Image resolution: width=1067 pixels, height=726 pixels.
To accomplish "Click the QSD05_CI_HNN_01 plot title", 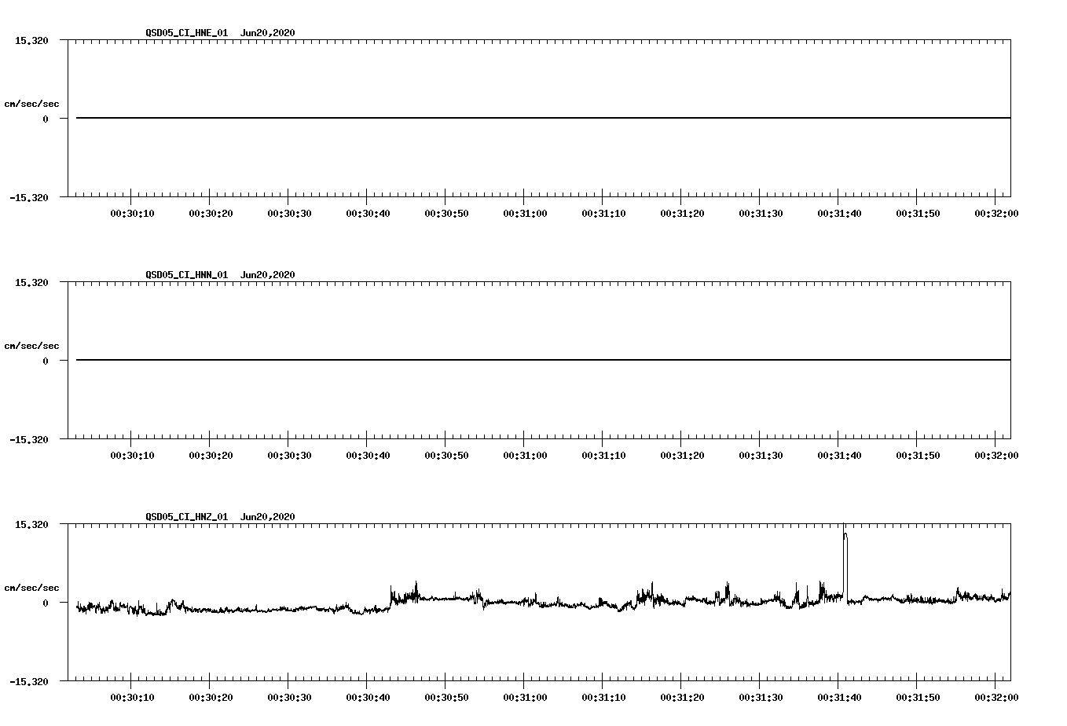I will click(220, 275).
